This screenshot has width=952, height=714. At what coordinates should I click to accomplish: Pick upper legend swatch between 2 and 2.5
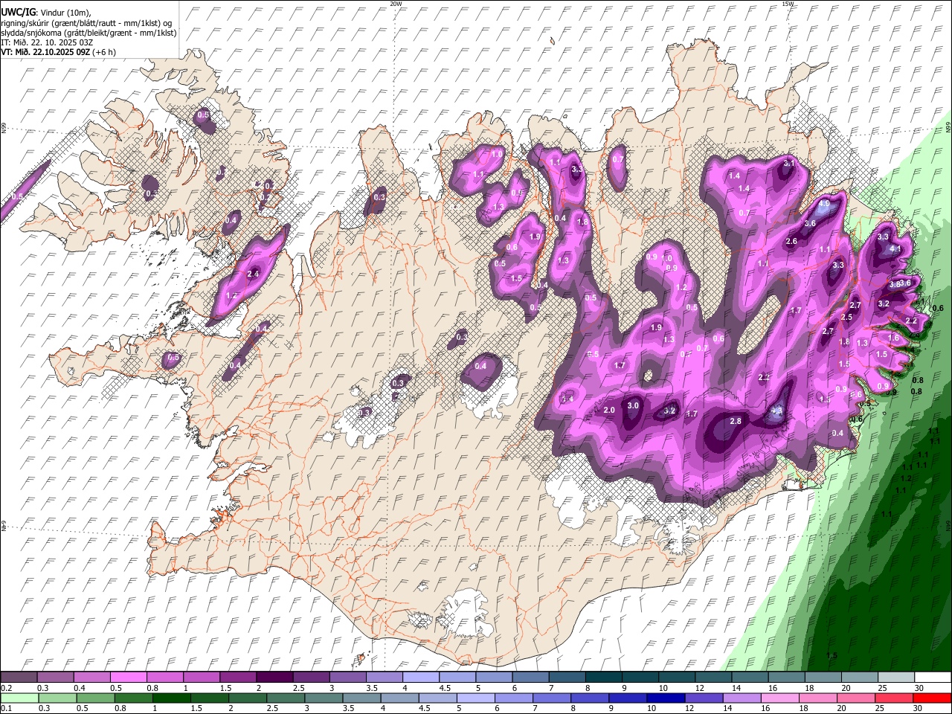[274, 678]
